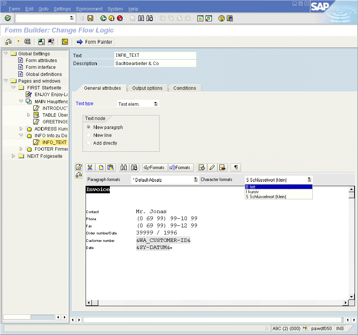Click the Form check icon
358x335 pixels.
65,42
